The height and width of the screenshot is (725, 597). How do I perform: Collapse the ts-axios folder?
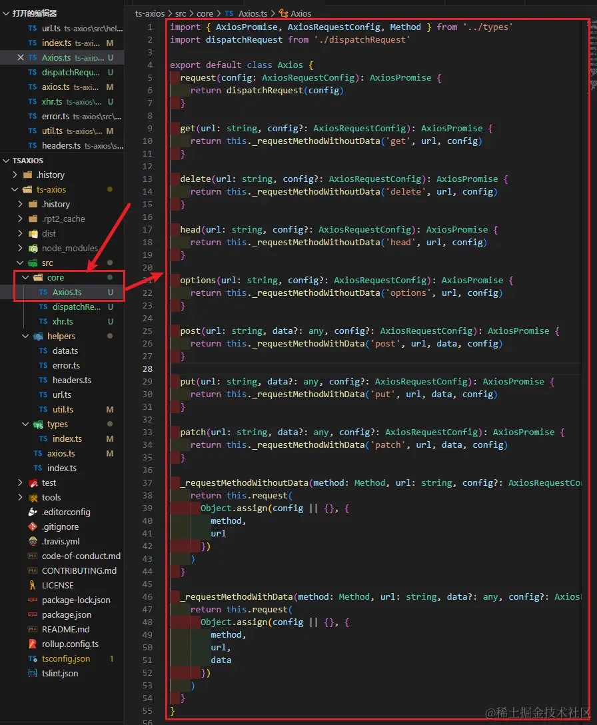coord(15,189)
